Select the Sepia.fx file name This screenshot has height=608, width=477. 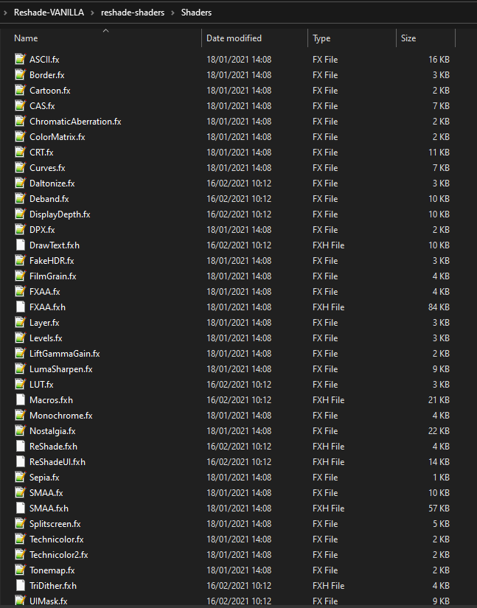click(44, 478)
